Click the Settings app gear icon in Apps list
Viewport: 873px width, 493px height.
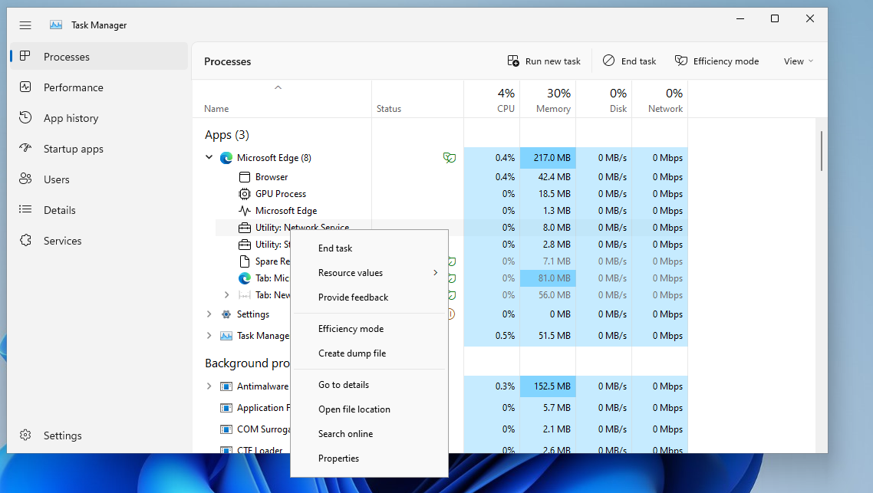coord(226,314)
